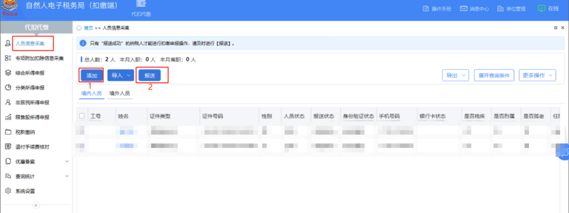This screenshot has width=569, height=213.
Task: Click the 银行卡状态 column header
Action: click(433, 116)
